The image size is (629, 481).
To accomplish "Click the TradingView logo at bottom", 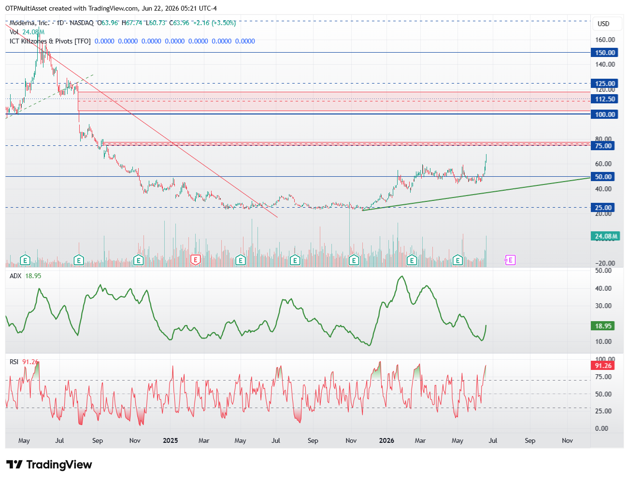I will [49, 465].
